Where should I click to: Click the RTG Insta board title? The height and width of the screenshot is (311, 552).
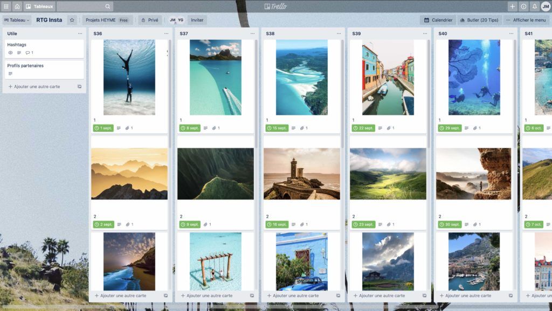pos(49,20)
